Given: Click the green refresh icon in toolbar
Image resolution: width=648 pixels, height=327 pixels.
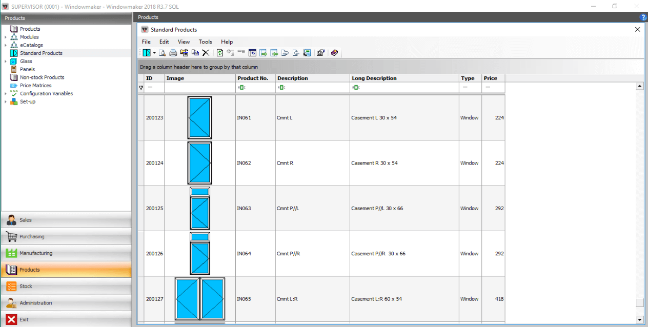Looking at the screenshot, I should [x=220, y=53].
